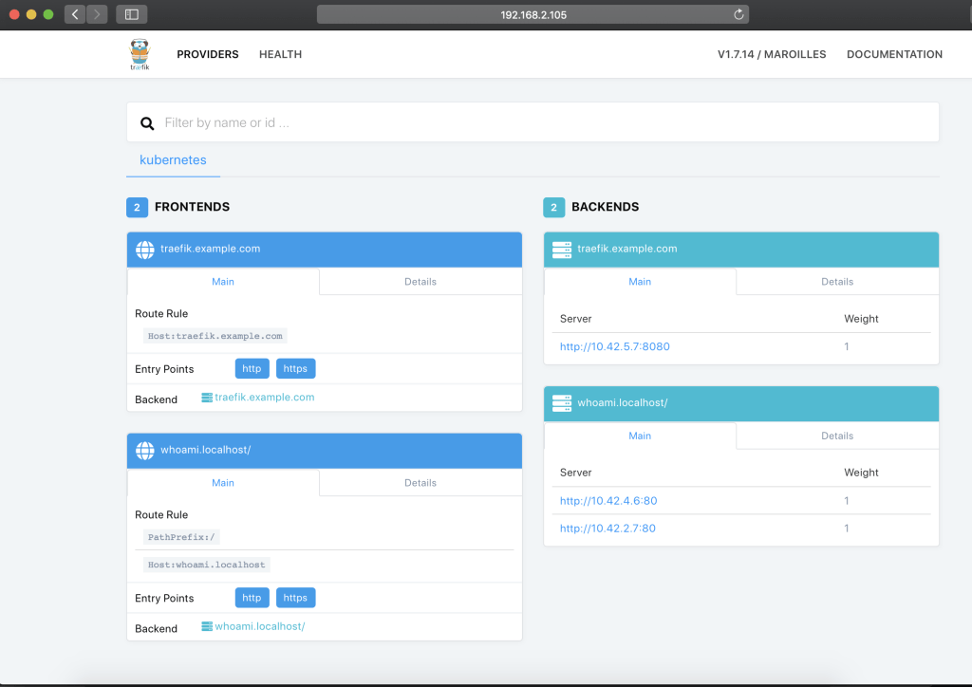Click https entry point of whoami.localhost/ frontend
Viewport: 972px width, 687px height.
tap(295, 598)
